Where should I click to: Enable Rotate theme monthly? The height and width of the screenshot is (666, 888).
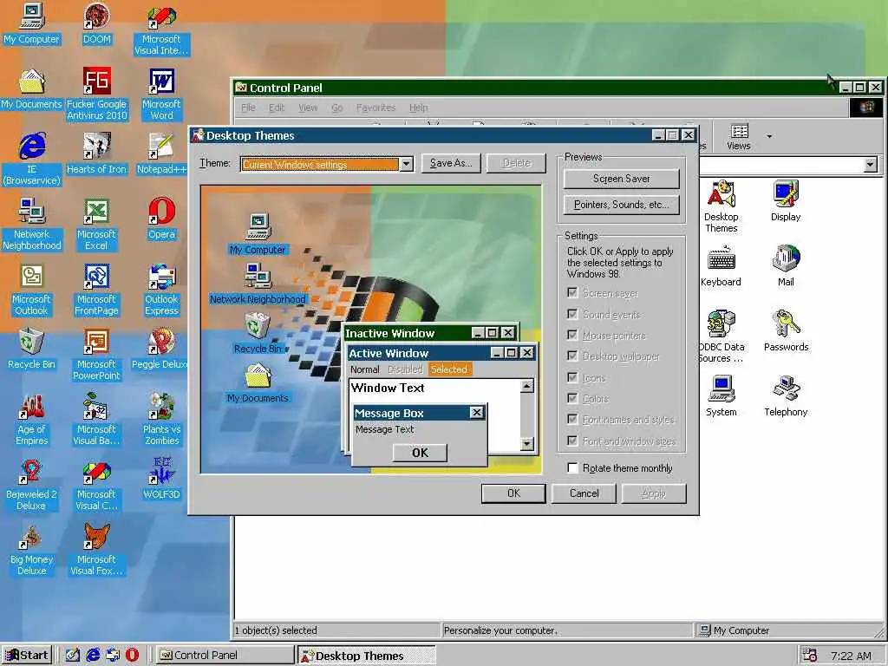[572, 467]
